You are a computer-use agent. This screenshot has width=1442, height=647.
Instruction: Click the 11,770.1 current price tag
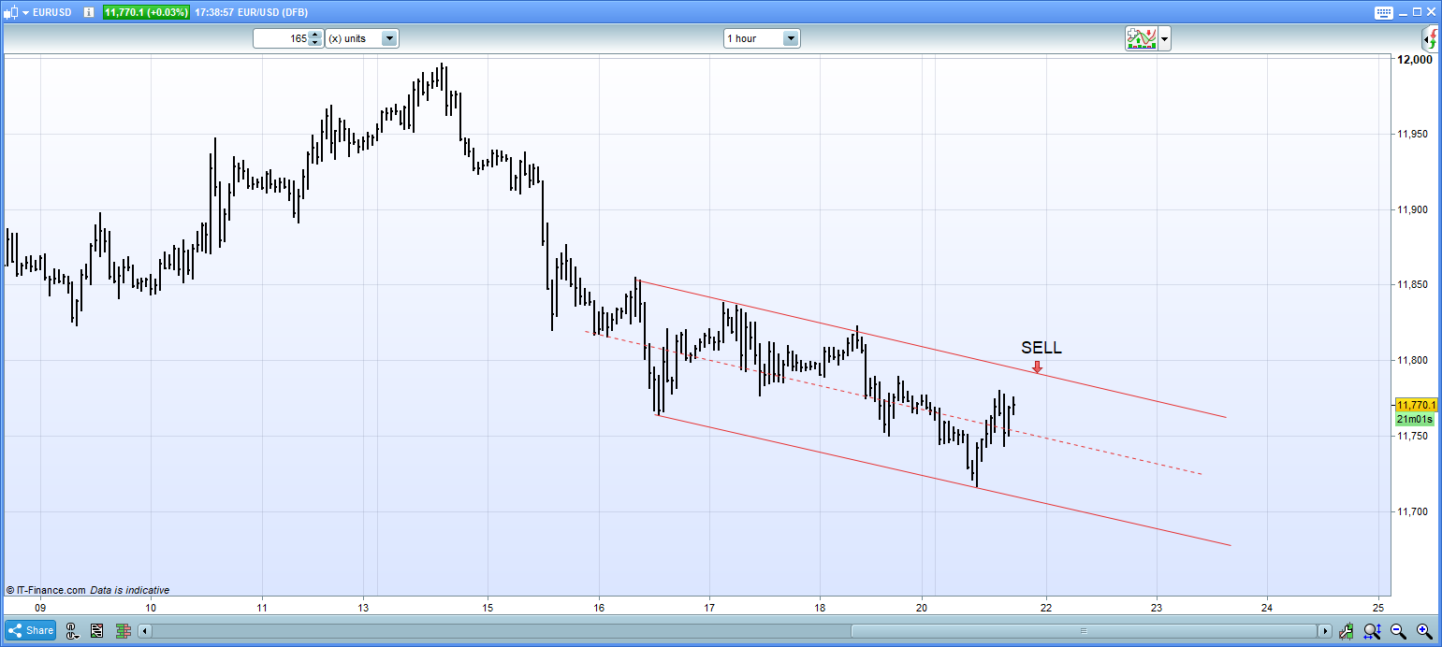click(1417, 405)
